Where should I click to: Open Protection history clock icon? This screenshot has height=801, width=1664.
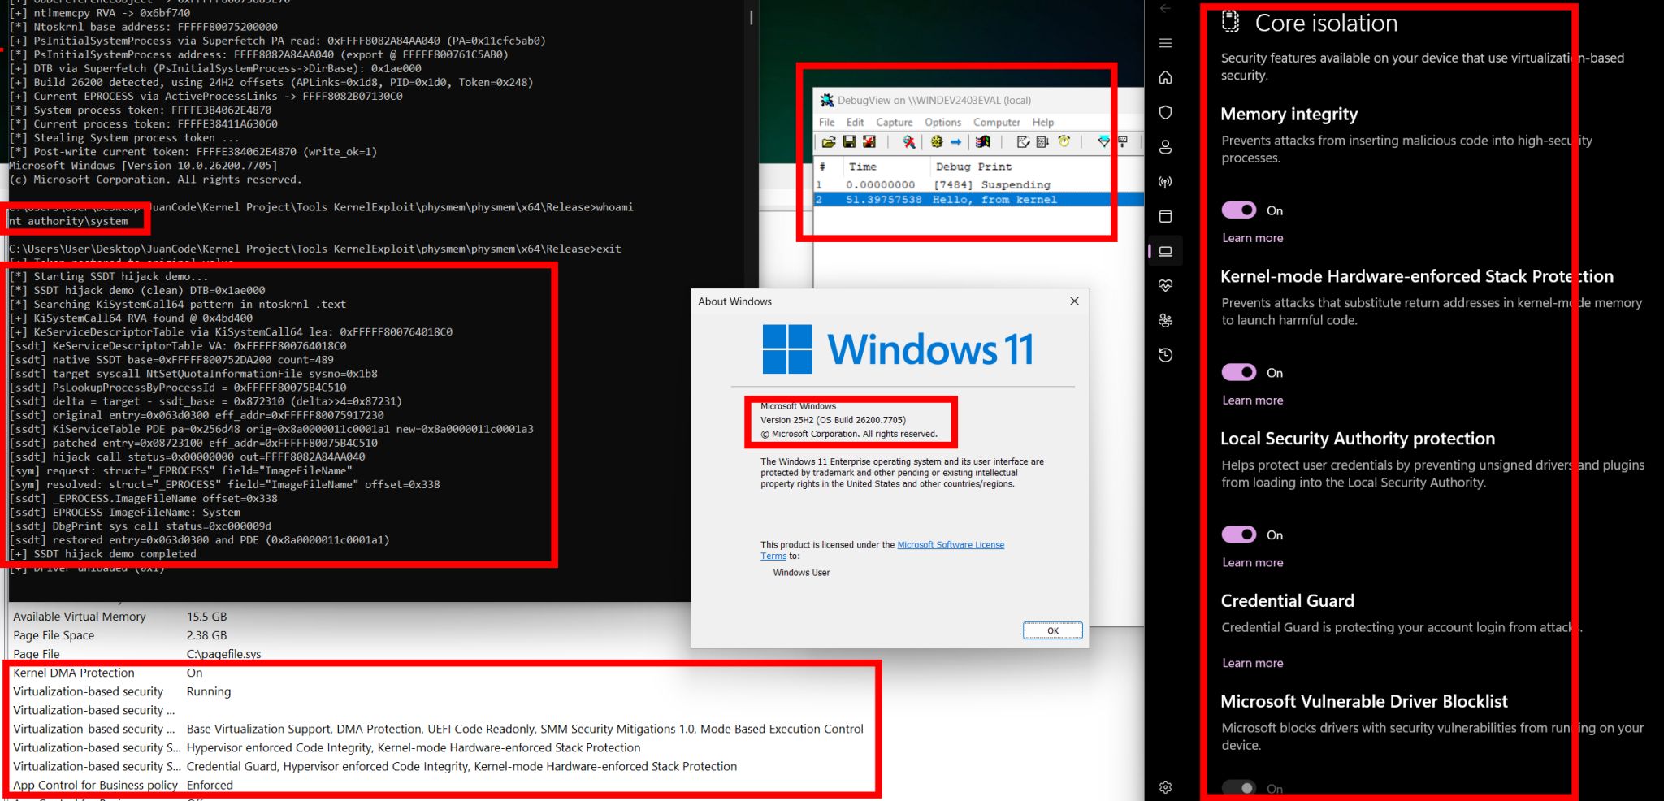(1165, 355)
